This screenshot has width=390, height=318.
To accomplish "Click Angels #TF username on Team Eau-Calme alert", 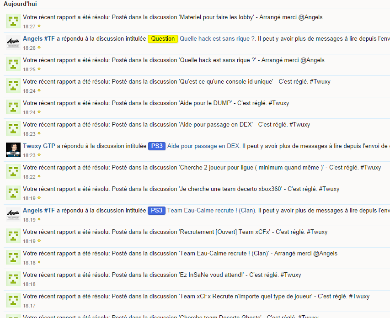I will click(x=38, y=210).
